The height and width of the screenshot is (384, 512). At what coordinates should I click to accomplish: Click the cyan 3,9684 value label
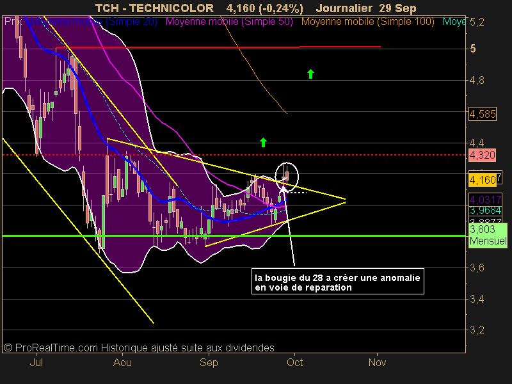[x=485, y=211]
